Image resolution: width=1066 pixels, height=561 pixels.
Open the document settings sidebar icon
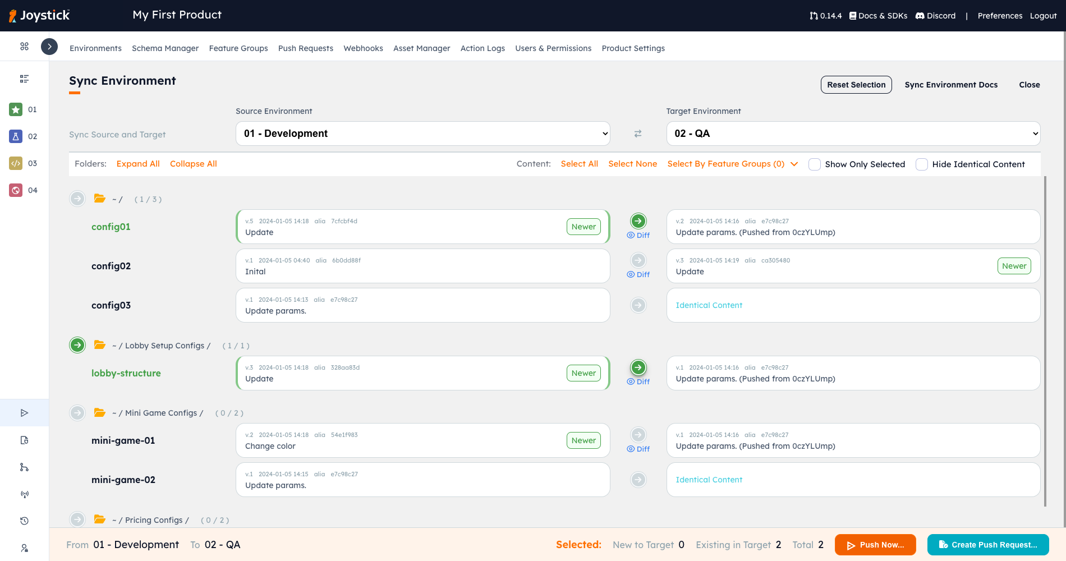24,440
